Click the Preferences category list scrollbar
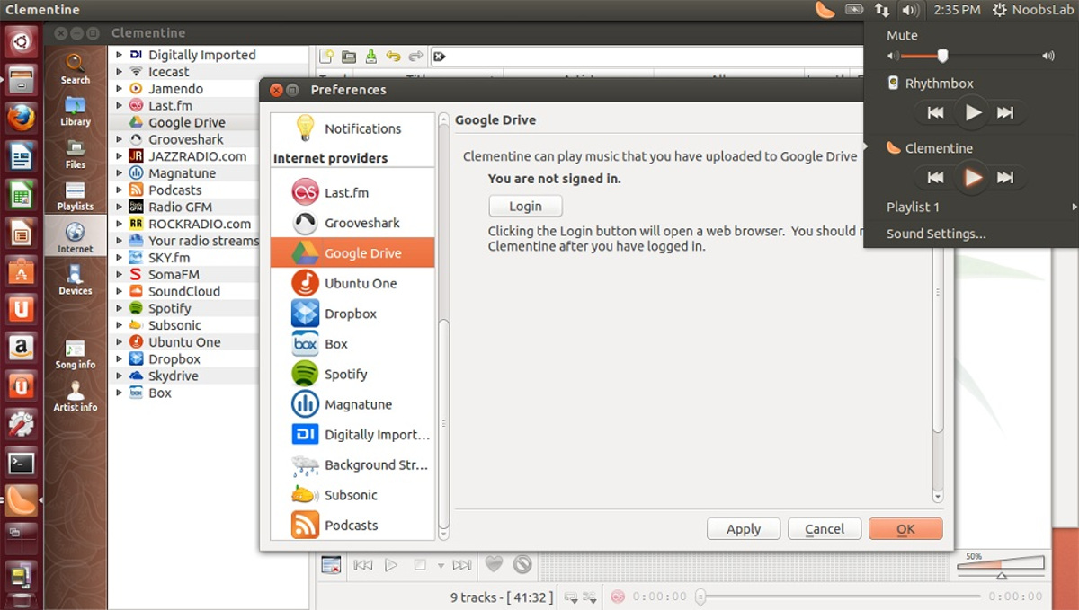 click(443, 422)
